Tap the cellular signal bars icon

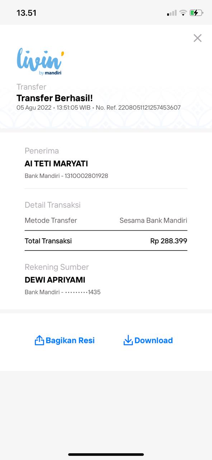click(172, 13)
